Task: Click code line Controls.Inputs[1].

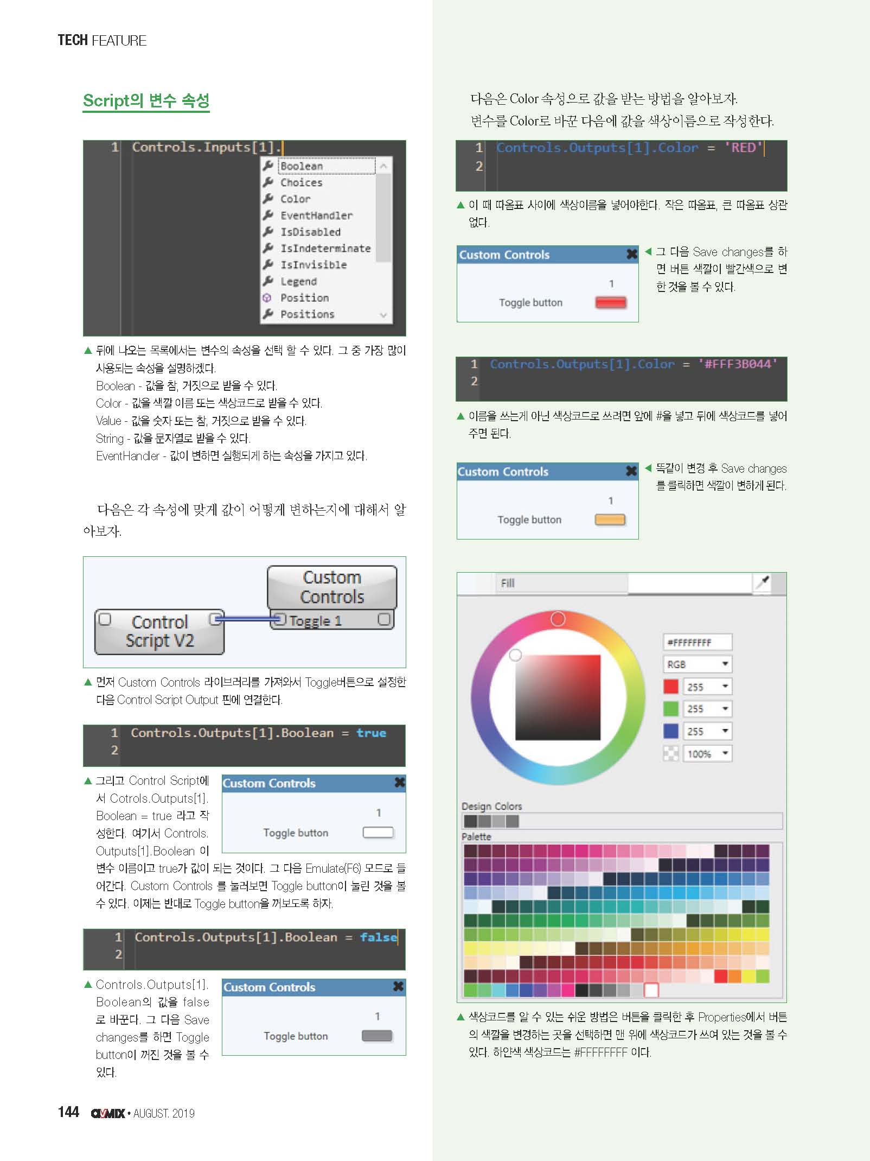Action: (x=207, y=147)
